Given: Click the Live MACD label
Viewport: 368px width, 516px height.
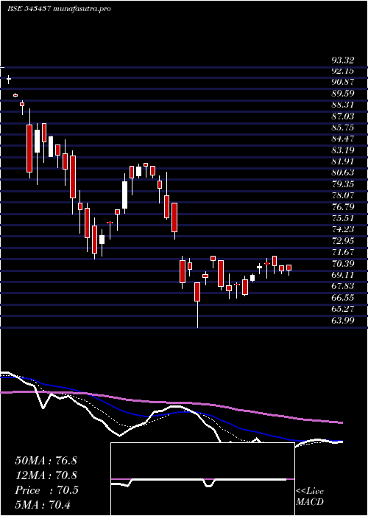Looking at the screenshot, I should 310,497.
